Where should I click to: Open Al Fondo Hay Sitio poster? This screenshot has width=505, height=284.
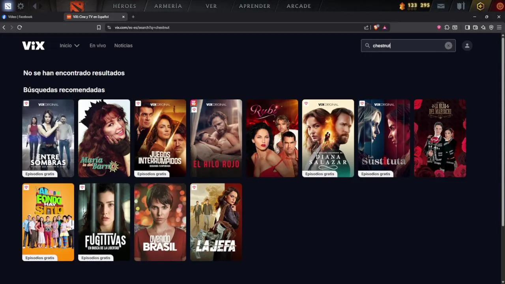point(48,222)
